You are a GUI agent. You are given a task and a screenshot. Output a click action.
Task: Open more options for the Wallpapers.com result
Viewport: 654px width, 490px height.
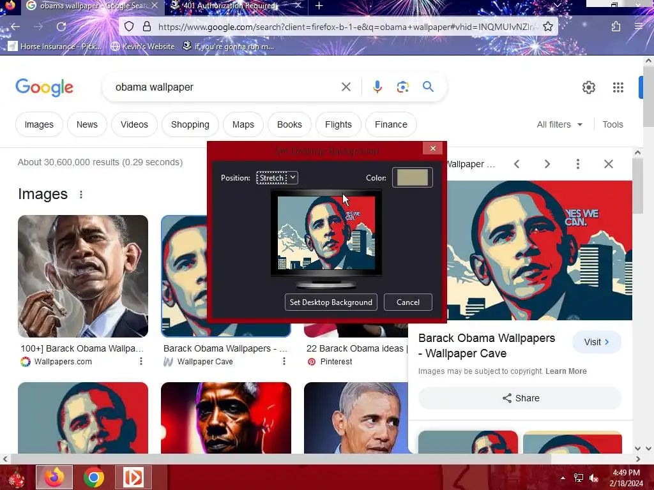(x=141, y=361)
